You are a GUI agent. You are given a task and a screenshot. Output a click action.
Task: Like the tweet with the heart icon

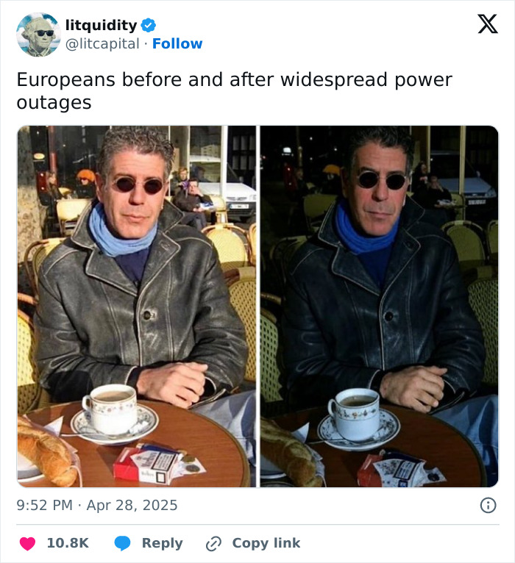click(x=27, y=543)
